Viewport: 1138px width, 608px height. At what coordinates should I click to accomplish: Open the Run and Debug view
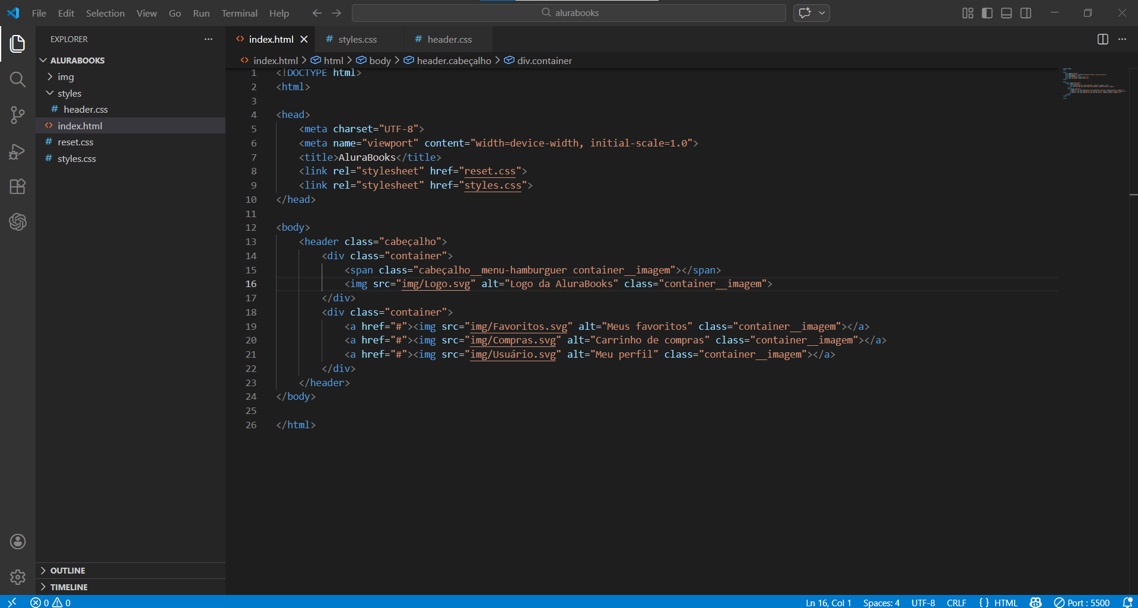pos(18,152)
